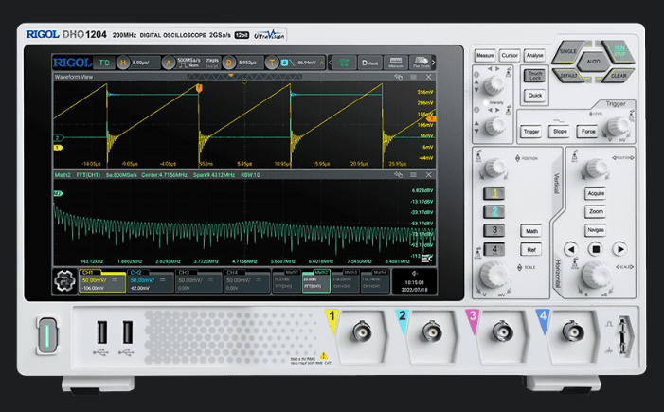Select the Math1 tab
The image size is (664, 412).
(x=287, y=281)
